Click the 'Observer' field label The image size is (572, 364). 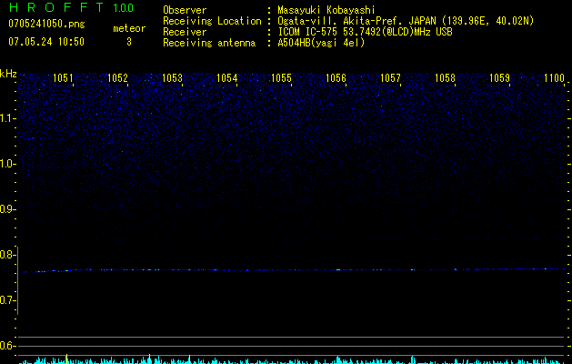coord(185,10)
